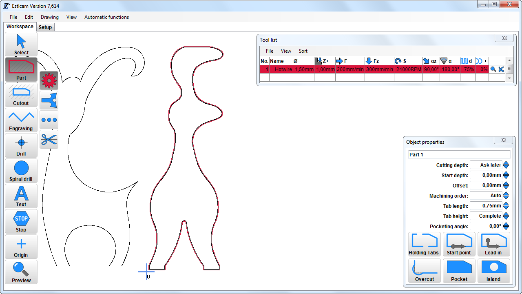The height and width of the screenshot is (294, 522).
Task: Open the Drawing menu
Action: coord(50,17)
